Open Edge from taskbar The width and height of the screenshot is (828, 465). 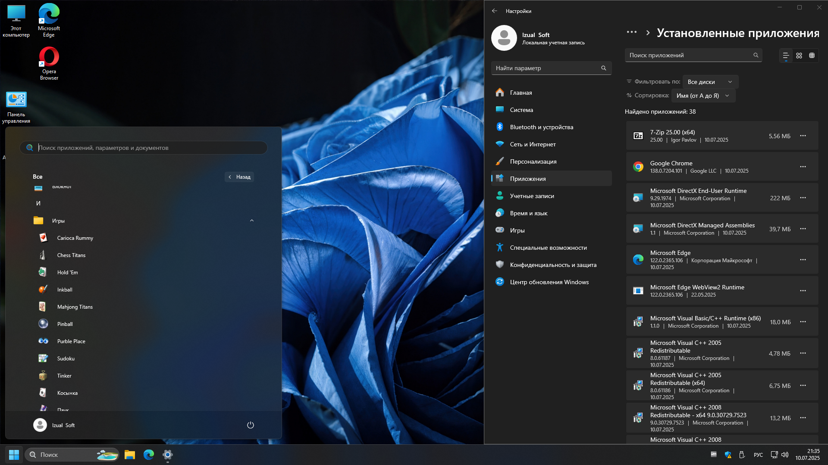149,455
